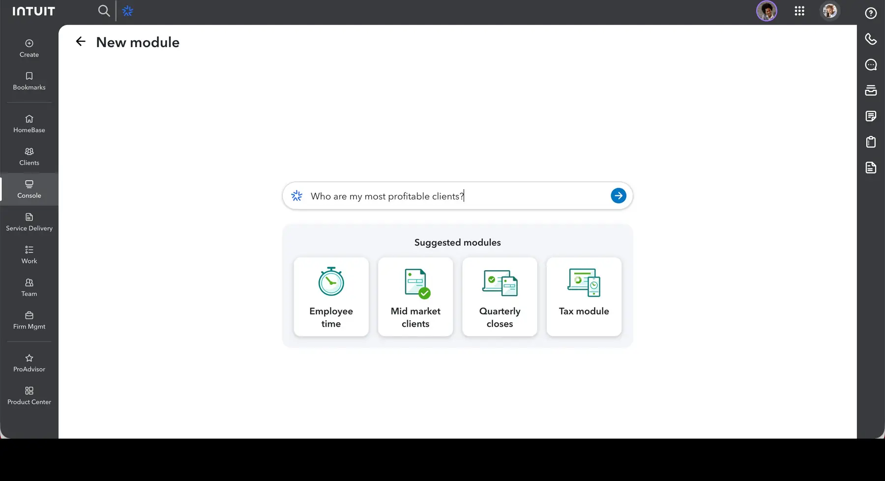Viewport: 885px width, 481px height.
Task: Go to HomeBase in the sidebar
Action: pyautogui.click(x=29, y=124)
